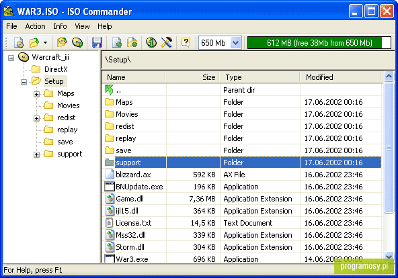The height and width of the screenshot is (278, 398).
Task: Select the Warcraft_iii disc icon in tree
Action: [24, 57]
